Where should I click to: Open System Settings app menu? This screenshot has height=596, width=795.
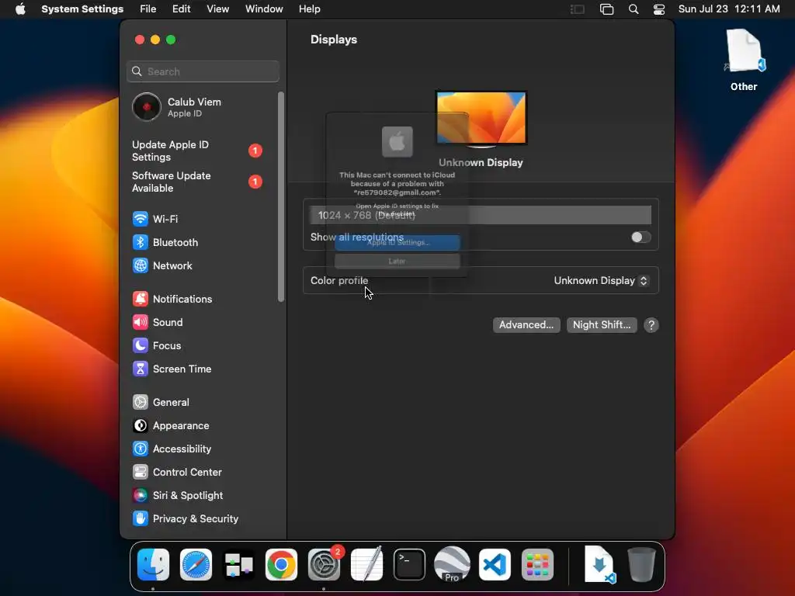click(82, 9)
